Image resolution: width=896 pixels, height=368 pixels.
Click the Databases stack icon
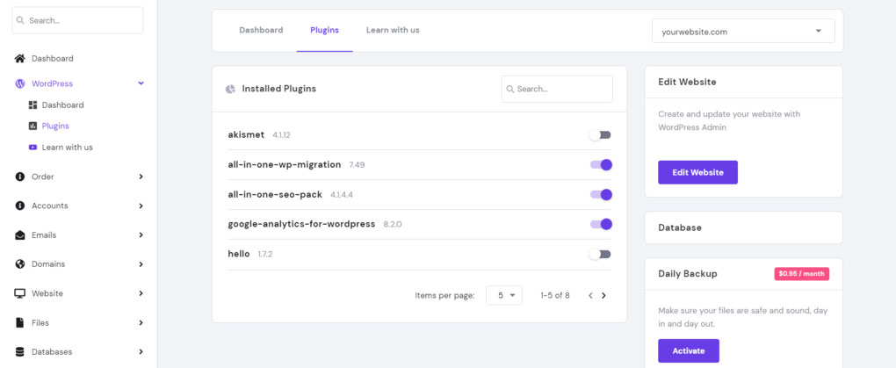point(20,352)
